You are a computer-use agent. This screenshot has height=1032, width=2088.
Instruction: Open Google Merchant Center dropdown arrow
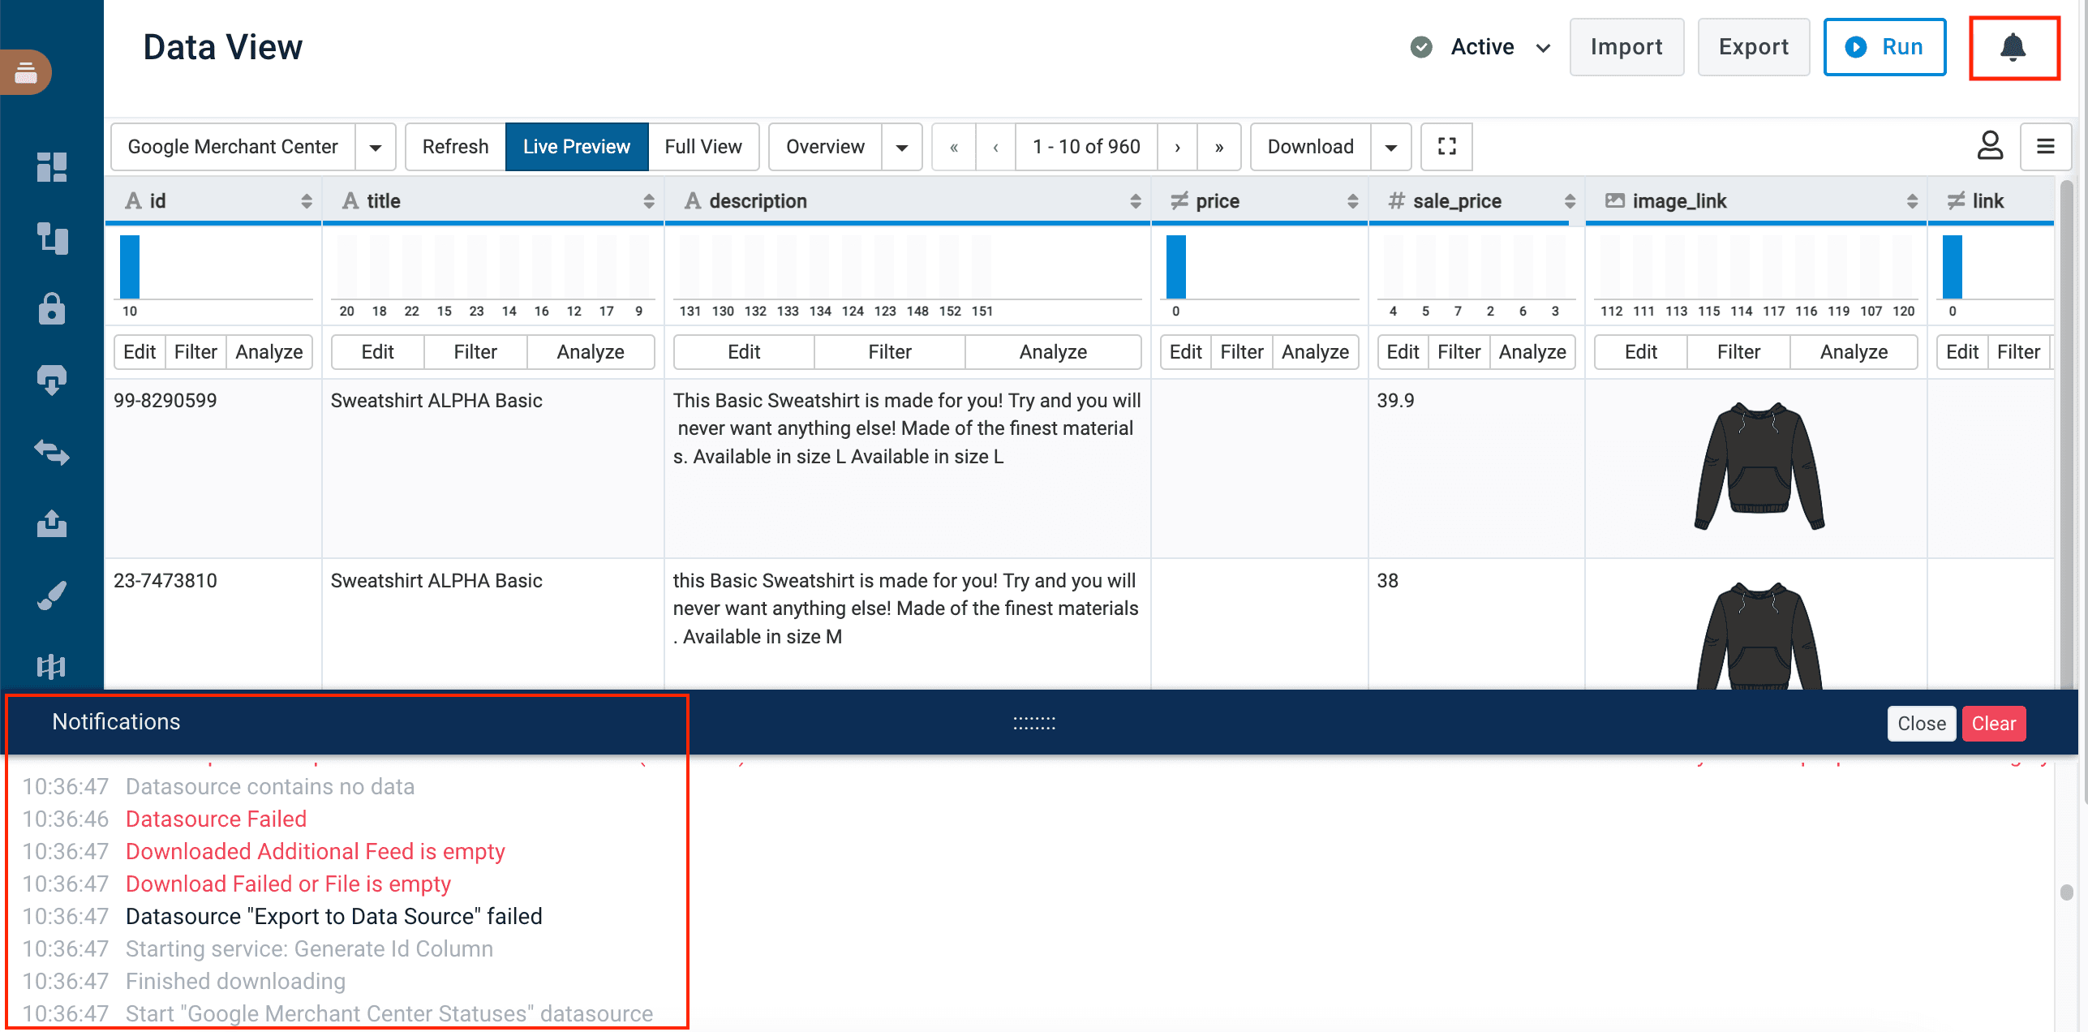click(375, 147)
